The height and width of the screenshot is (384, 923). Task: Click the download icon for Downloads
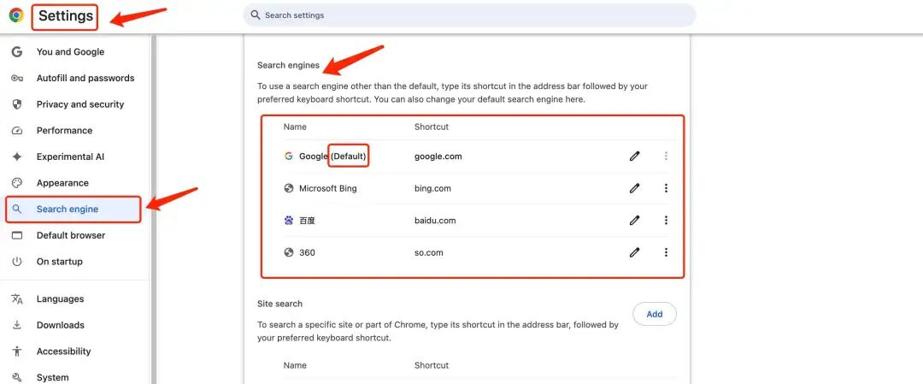(17, 325)
